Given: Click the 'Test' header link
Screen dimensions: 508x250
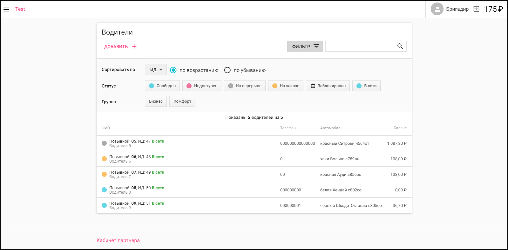Looking at the screenshot, I should pos(20,9).
